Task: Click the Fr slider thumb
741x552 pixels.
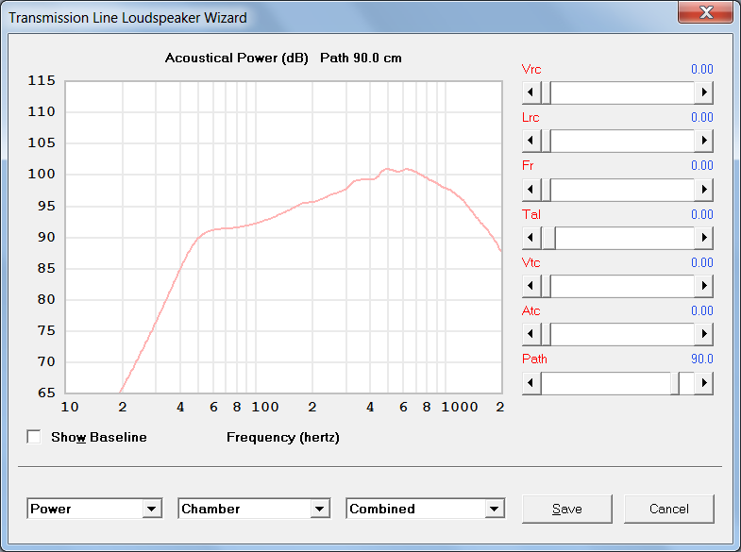Action: (x=546, y=190)
